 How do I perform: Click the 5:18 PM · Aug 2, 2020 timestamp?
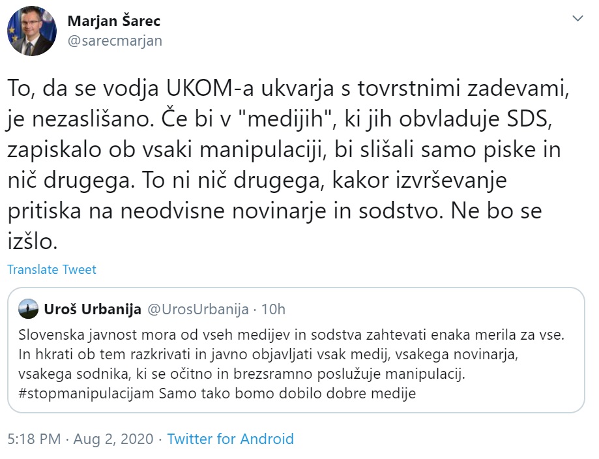pos(80,439)
